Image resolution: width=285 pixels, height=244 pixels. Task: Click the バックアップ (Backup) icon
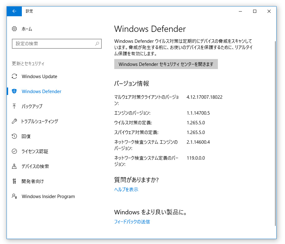point(14,106)
